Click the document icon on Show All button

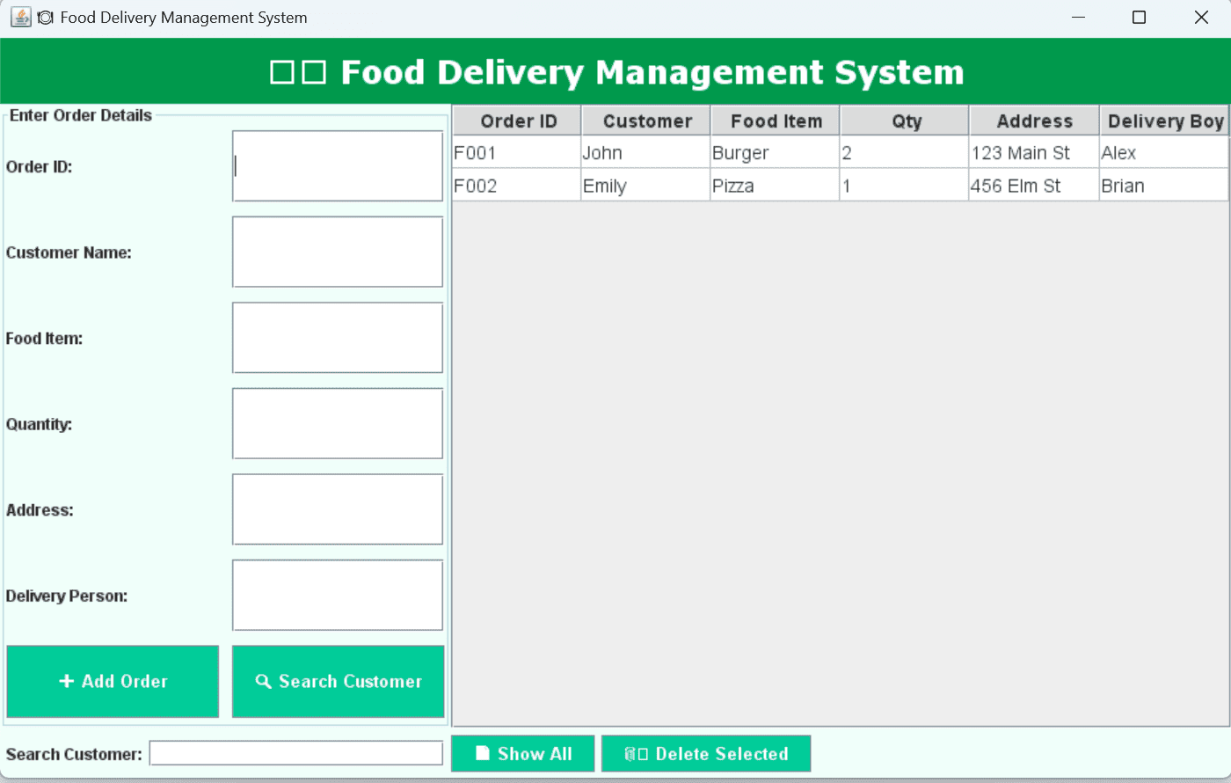pos(482,753)
